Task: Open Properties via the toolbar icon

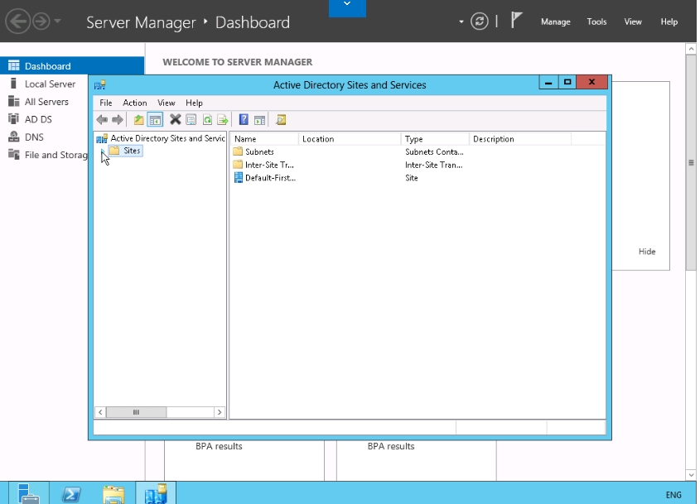Action: pos(191,120)
